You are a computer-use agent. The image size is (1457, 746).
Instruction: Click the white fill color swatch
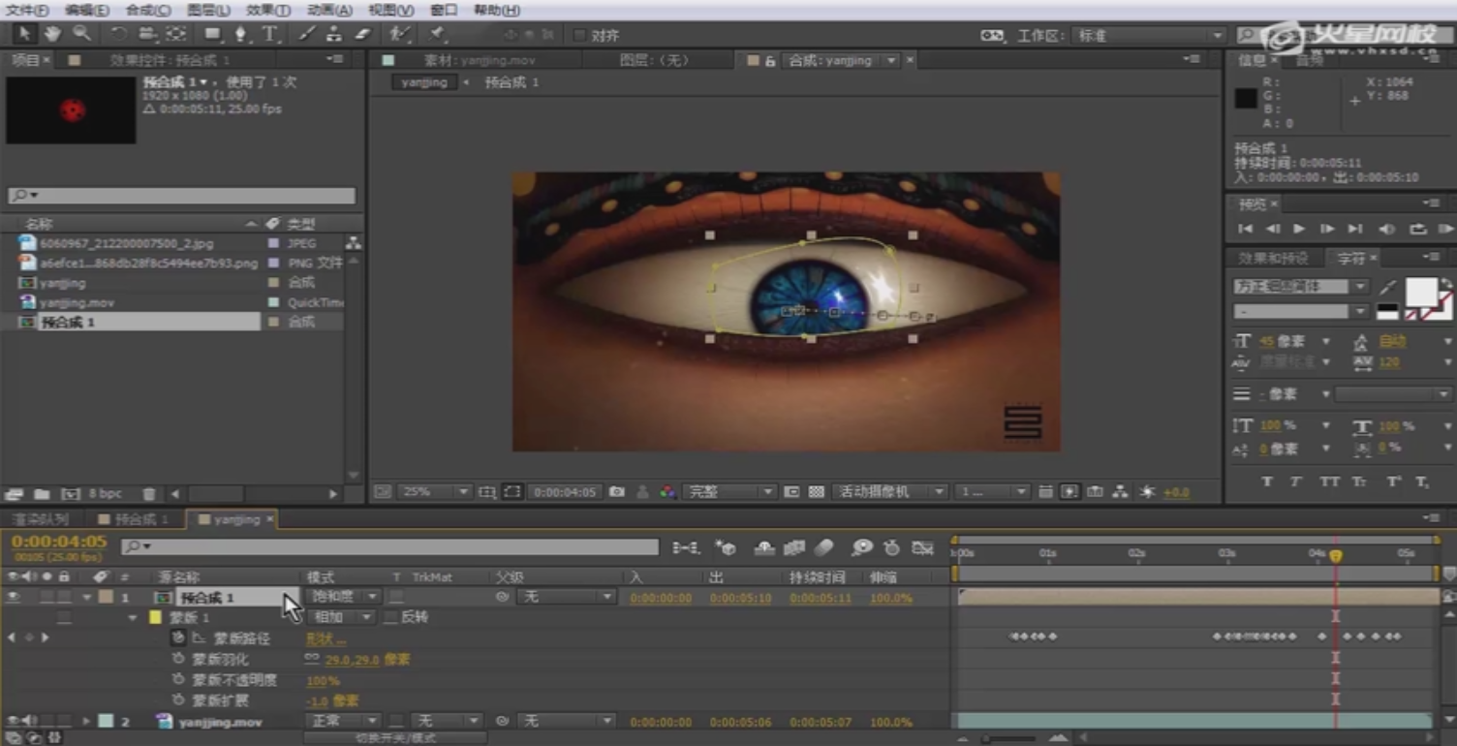tap(1421, 292)
